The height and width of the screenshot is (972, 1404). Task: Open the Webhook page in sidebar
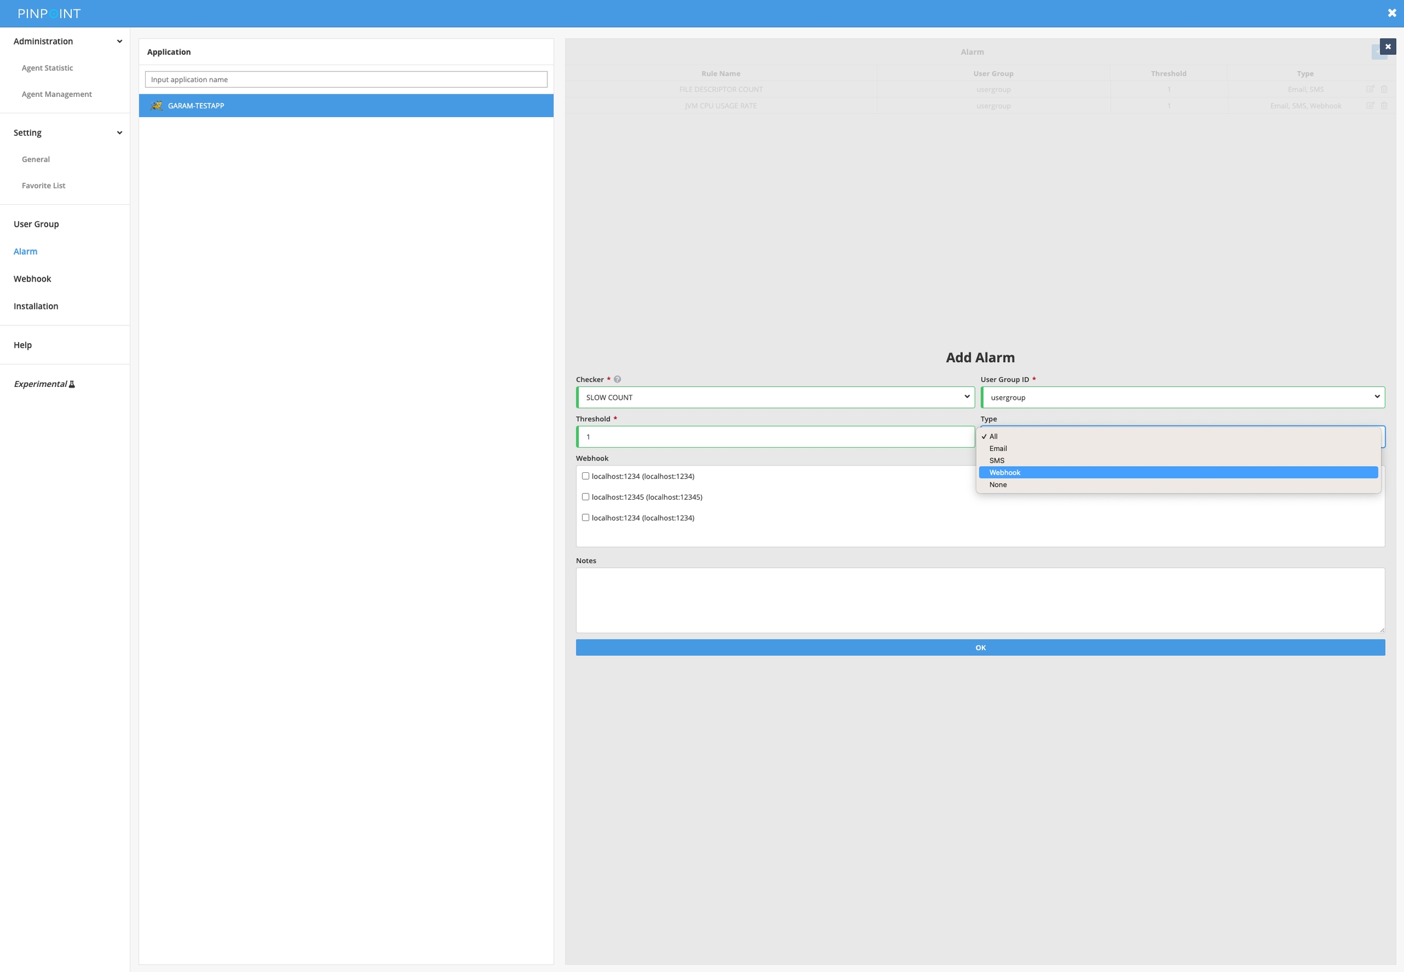click(32, 278)
